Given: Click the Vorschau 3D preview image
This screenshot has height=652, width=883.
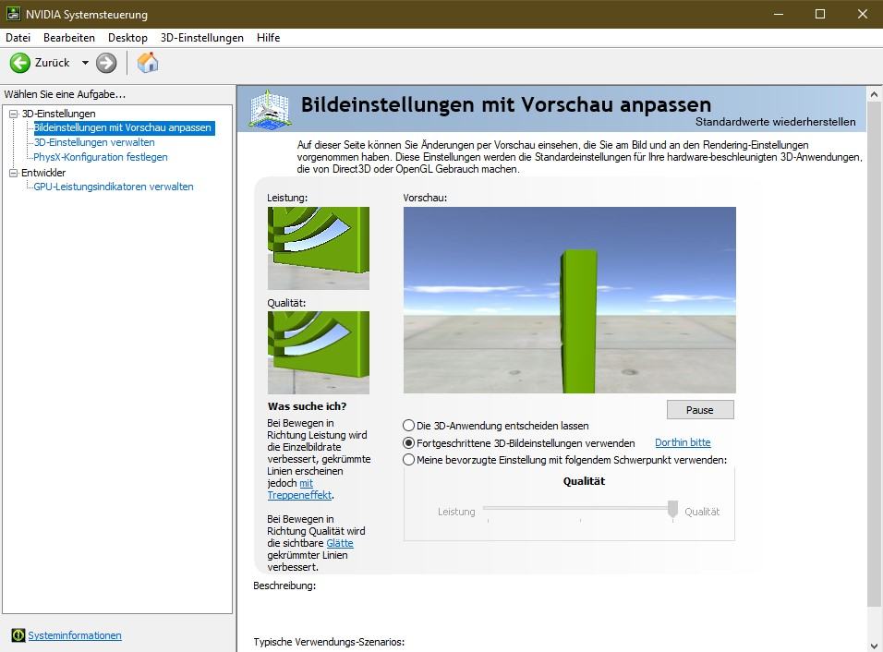Looking at the screenshot, I should pyautogui.click(x=569, y=300).
